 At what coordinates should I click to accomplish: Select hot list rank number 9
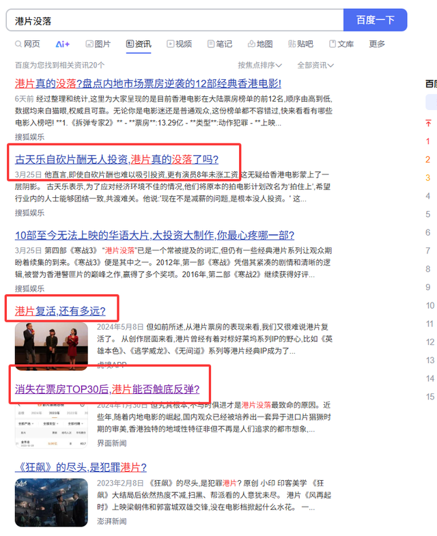[x=427, y=287]
